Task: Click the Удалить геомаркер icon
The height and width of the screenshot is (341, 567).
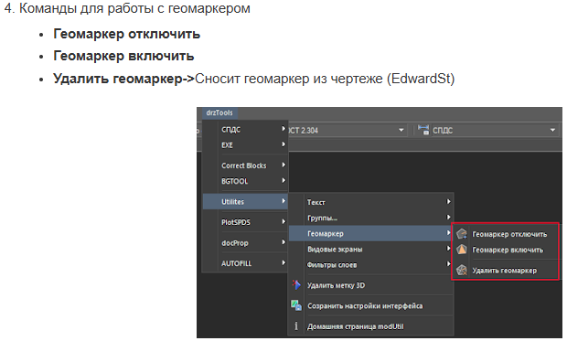Action: (462, 270)
